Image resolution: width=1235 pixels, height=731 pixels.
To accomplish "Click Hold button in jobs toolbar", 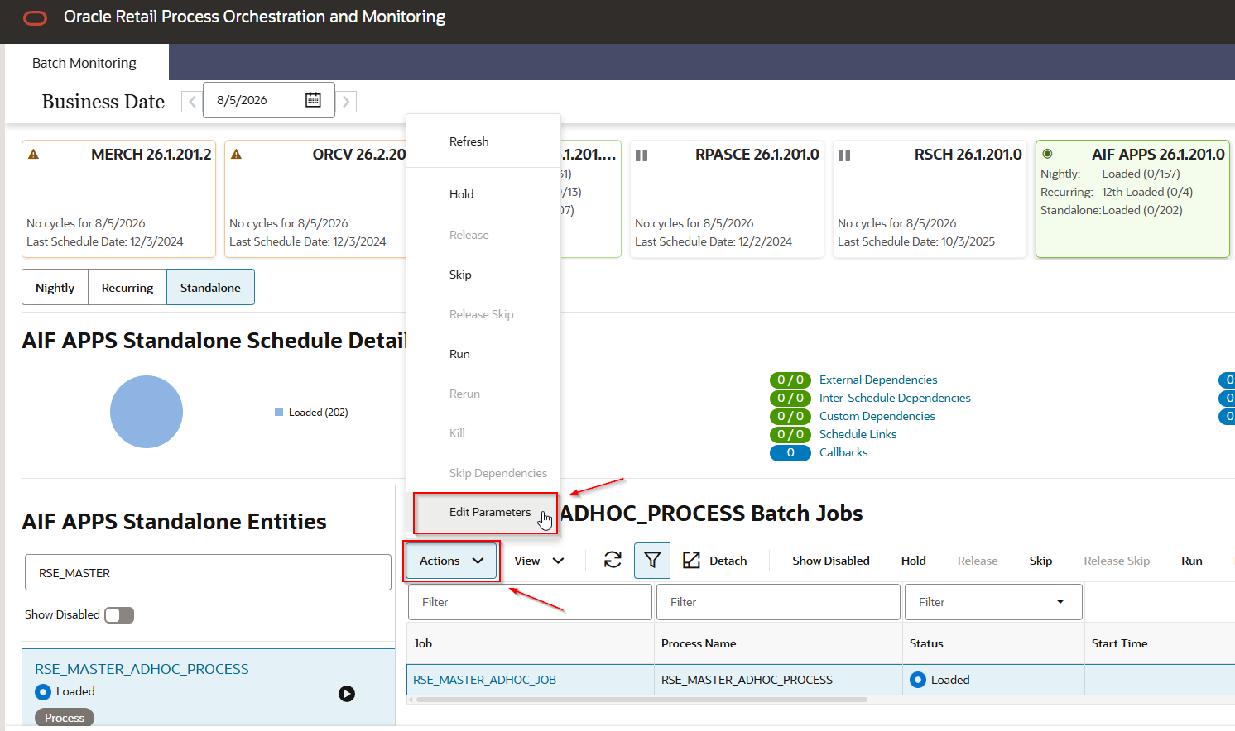I will [913, 561].
